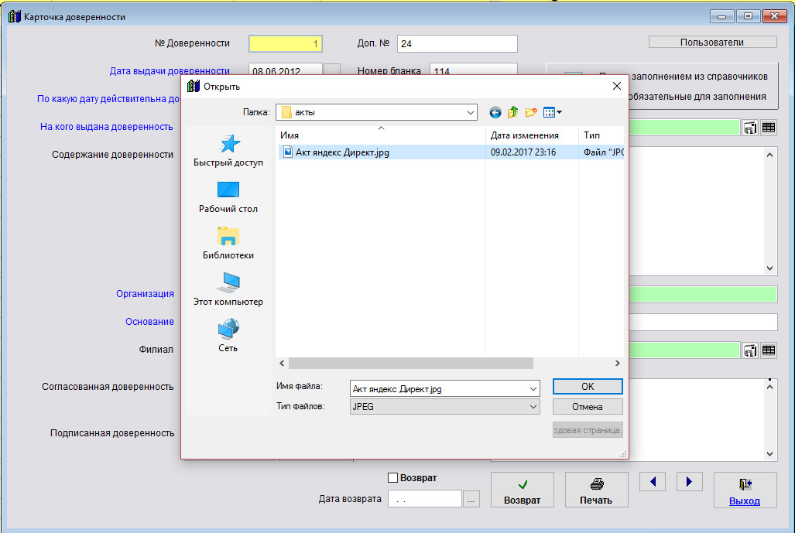Open table icon for На кого выдана
This screenshot has height=533, width=795.
tap(769, 128)
